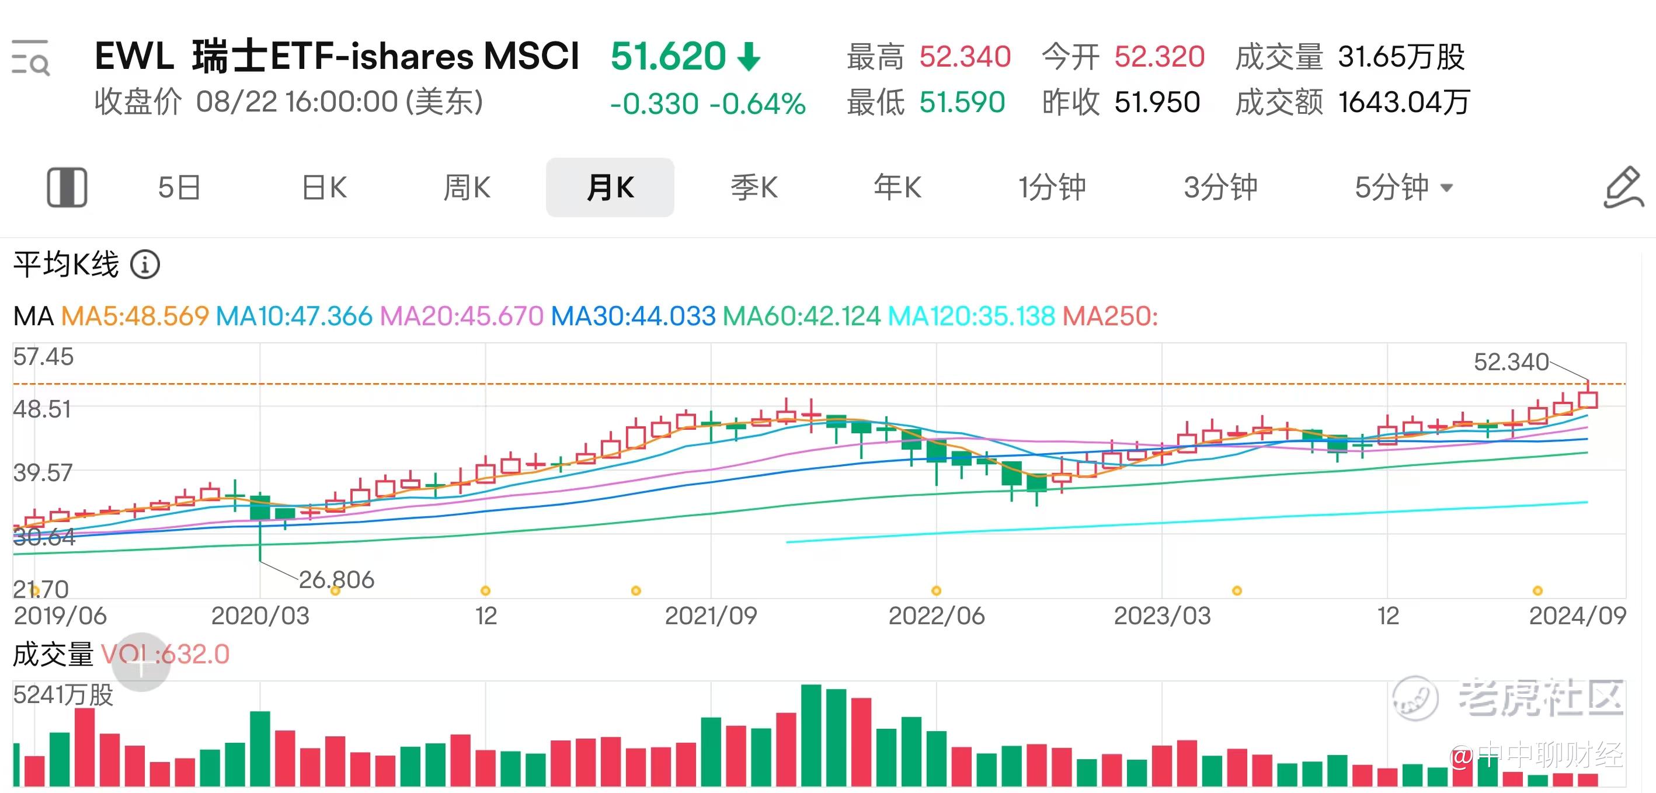Viewport: 1656px width, 793px height.
Task: Open the stock search list icon
Action: point(30,57)
